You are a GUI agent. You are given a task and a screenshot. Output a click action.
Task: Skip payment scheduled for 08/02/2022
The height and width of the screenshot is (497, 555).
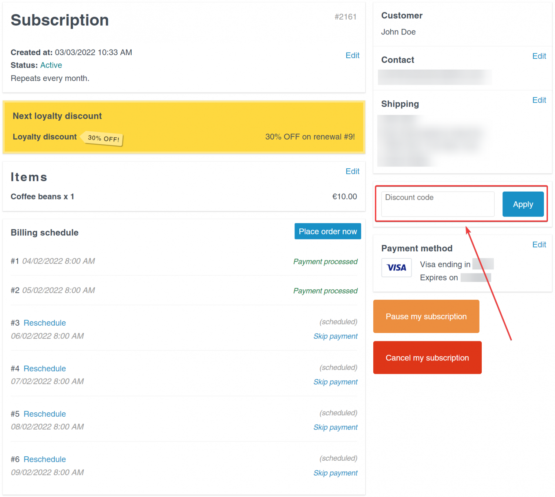(335, 427)
